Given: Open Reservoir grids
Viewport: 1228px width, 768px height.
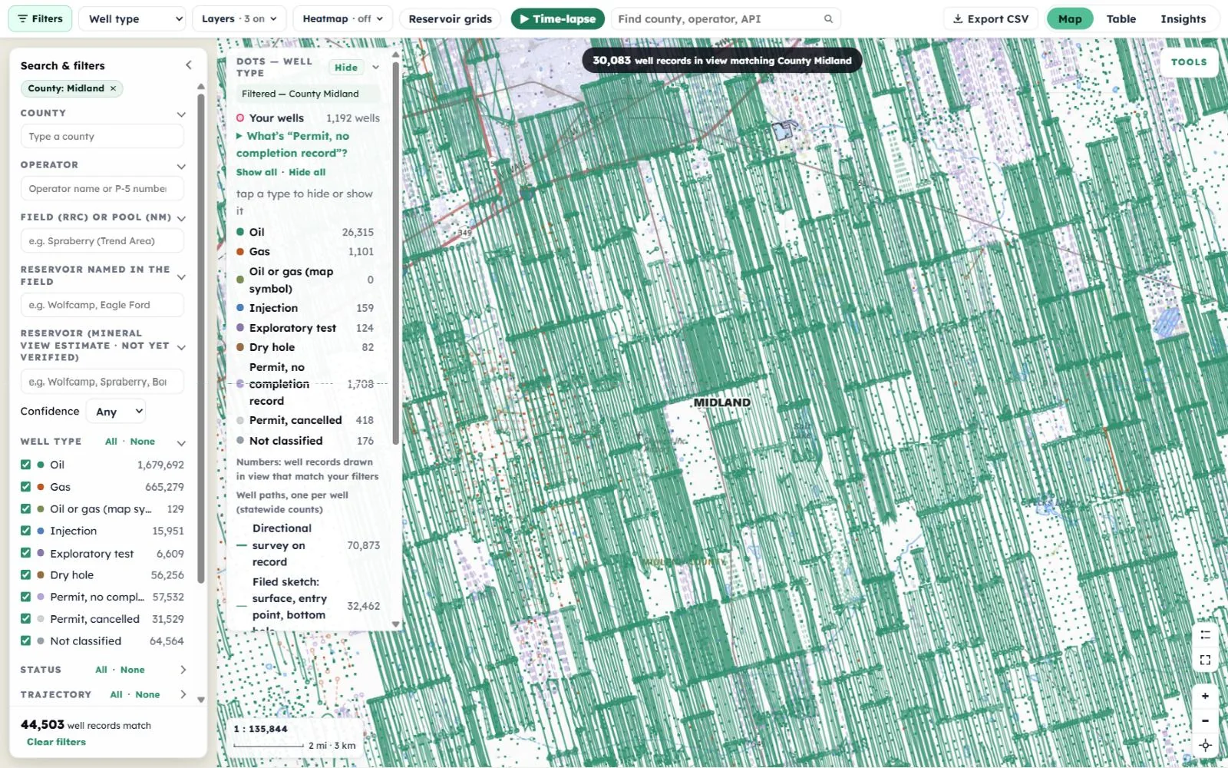Looking at the screenshot, I should [x=450, y=18].
